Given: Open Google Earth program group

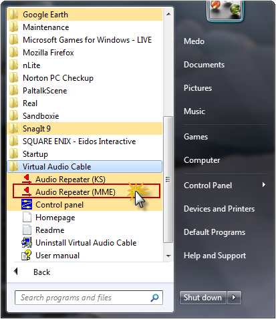Looking at the screenshot, I should (85, 15).
